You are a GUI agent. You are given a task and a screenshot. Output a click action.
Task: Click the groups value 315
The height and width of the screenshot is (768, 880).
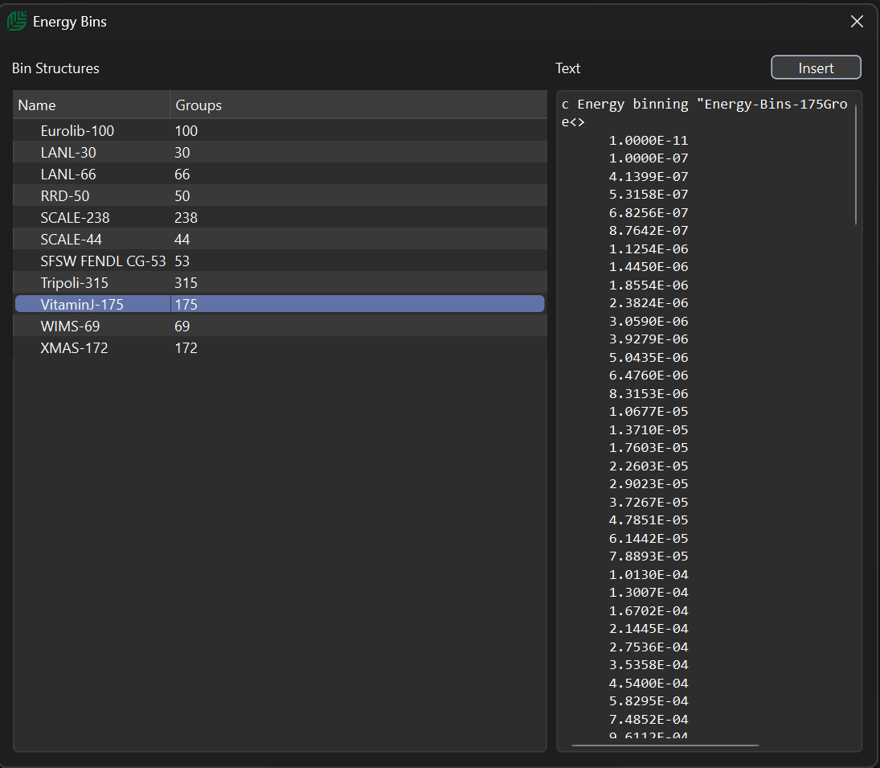(186, 283)
